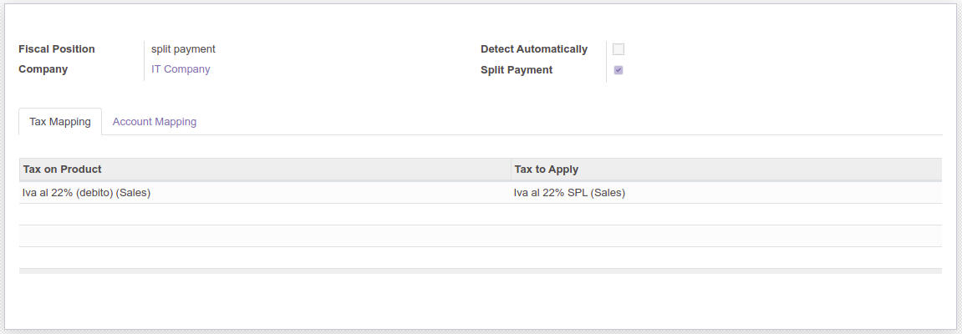Enable the Detect Automatically checkbox
The height and width of the screenshot is (334, 962).
click(618, 49)
